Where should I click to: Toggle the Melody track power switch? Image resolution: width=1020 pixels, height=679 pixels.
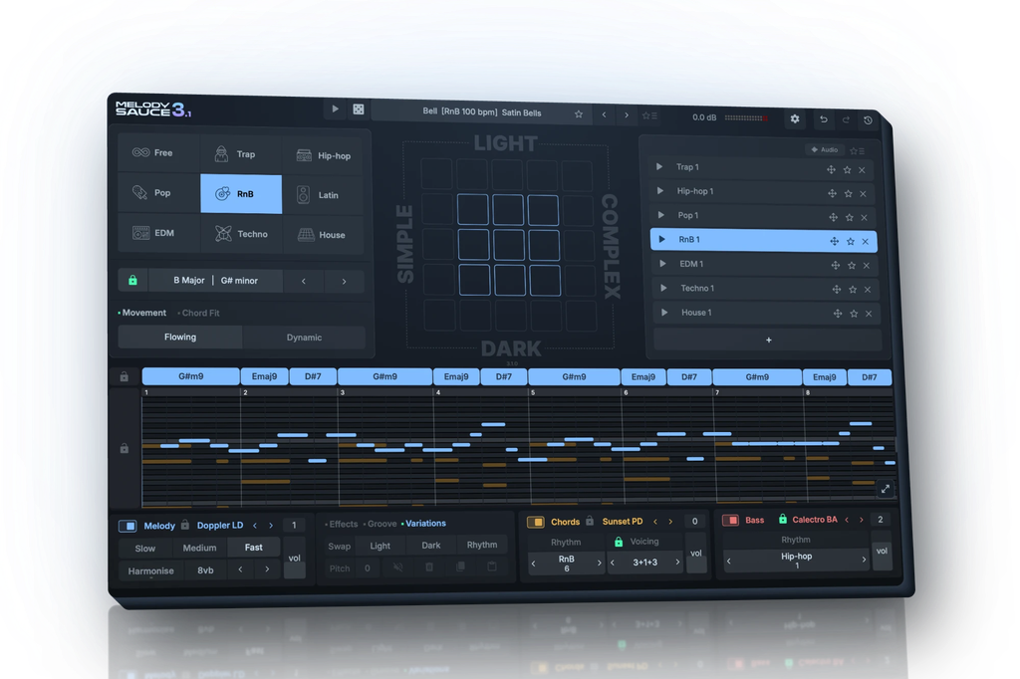[127, 526]
